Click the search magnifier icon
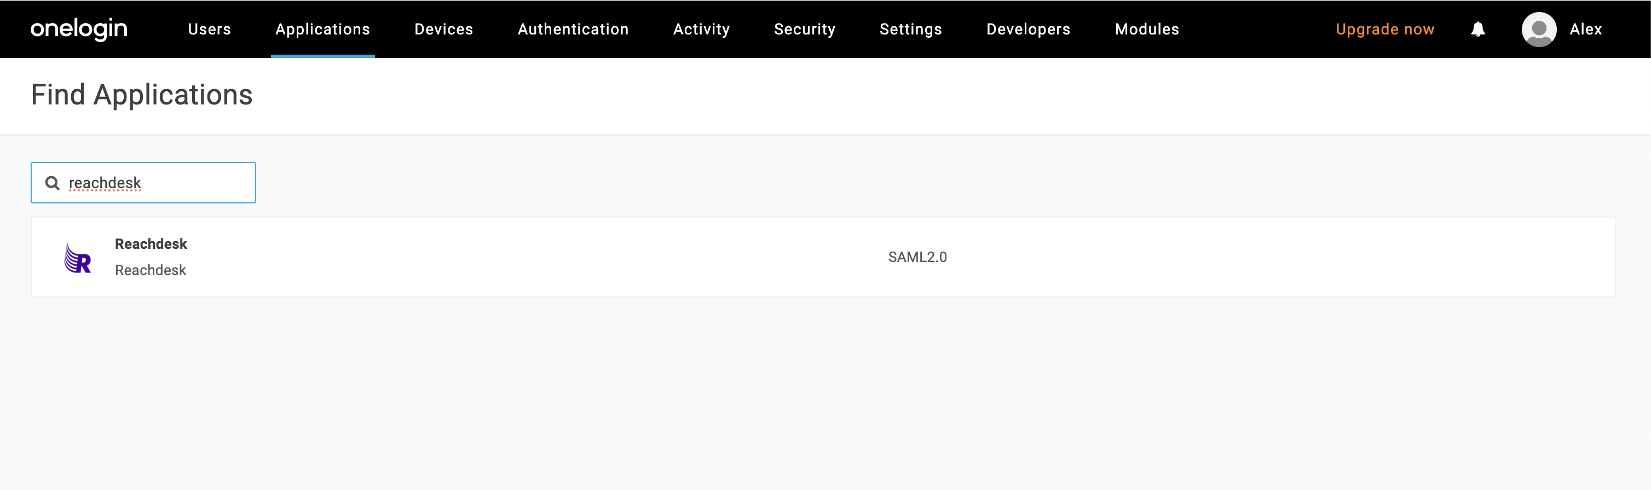 coord(53,183)
